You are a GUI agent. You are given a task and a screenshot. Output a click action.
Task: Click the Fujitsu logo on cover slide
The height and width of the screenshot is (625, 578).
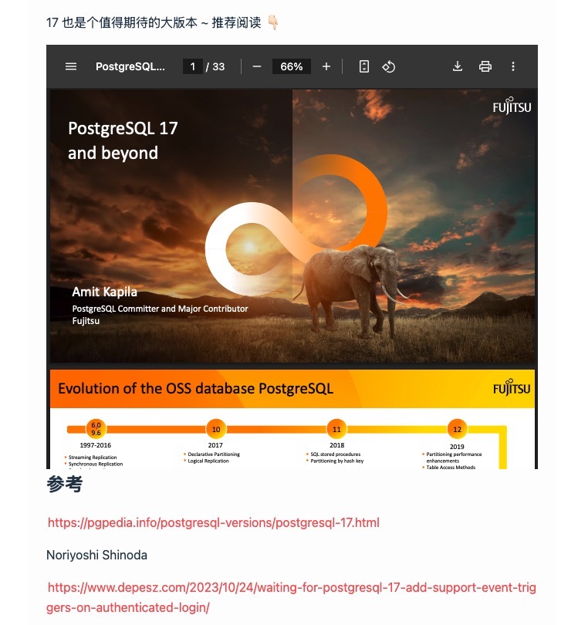tap(512, 106)
